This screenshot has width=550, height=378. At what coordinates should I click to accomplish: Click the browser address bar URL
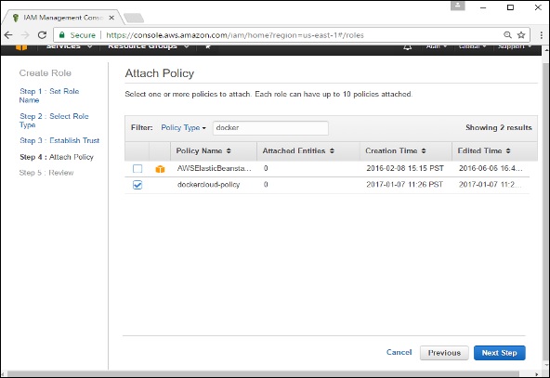tap(235, 35)
